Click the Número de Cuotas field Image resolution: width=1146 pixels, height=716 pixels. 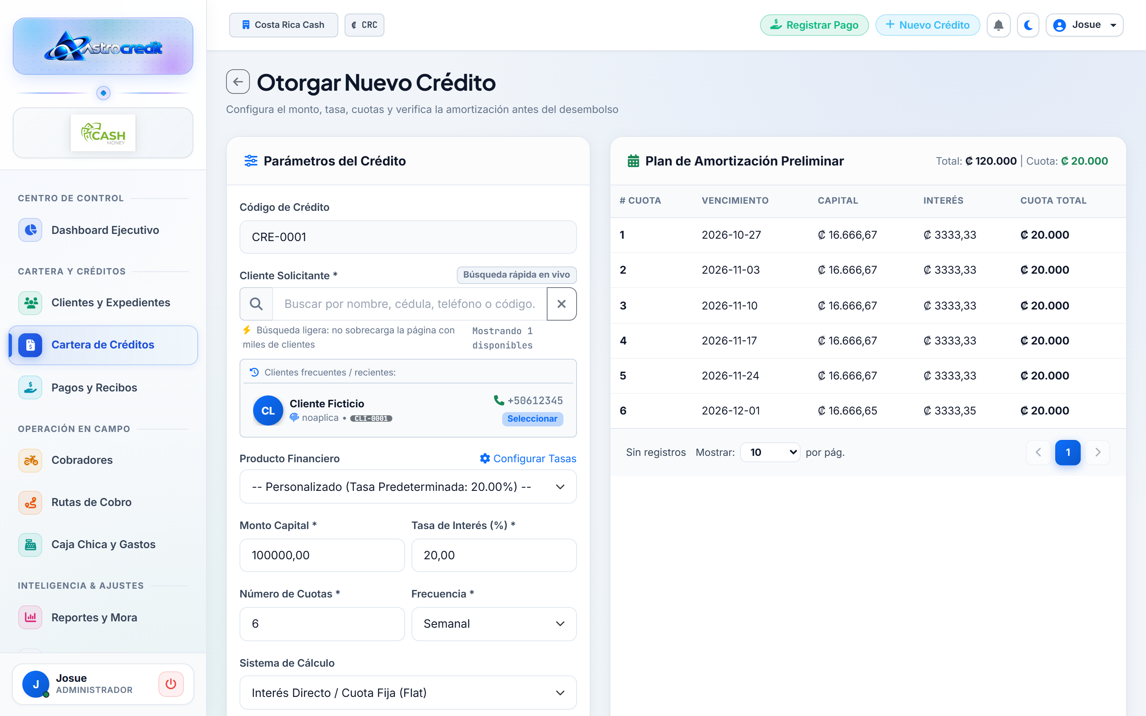point(322,624)
